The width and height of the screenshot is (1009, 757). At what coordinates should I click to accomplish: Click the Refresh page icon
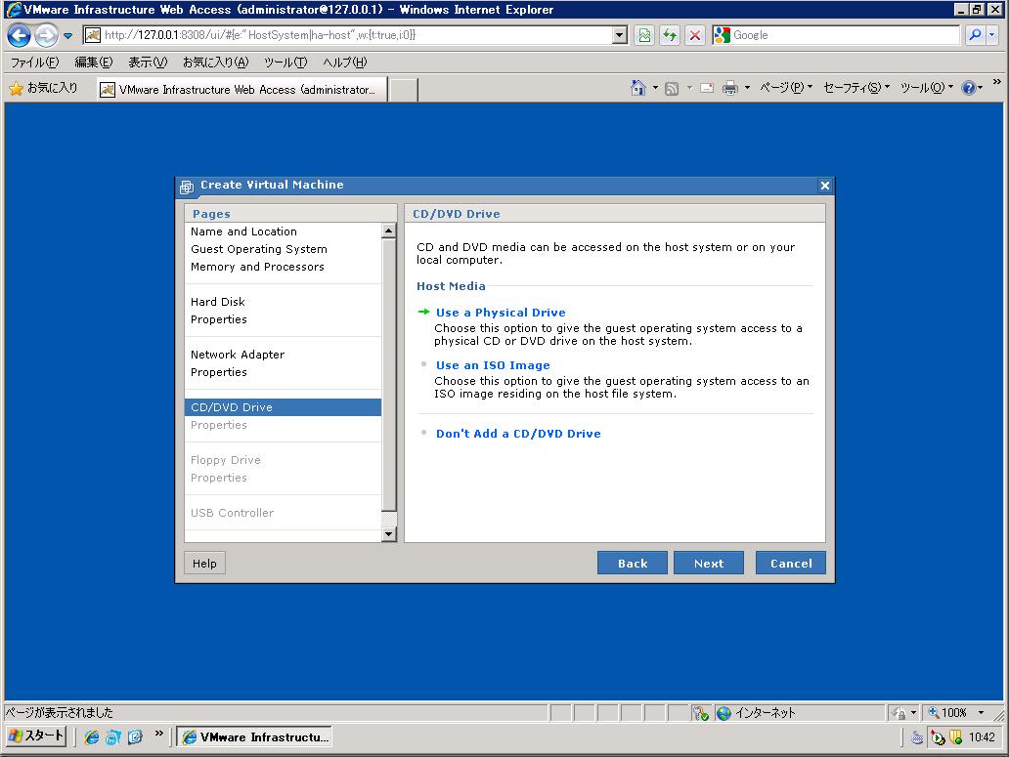pos(670,35)
